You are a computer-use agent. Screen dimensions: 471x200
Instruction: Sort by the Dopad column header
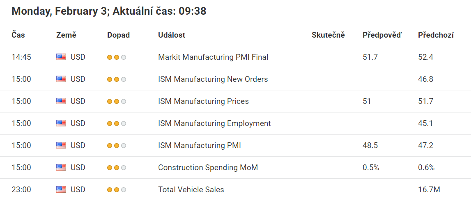(x=118, y=35)
